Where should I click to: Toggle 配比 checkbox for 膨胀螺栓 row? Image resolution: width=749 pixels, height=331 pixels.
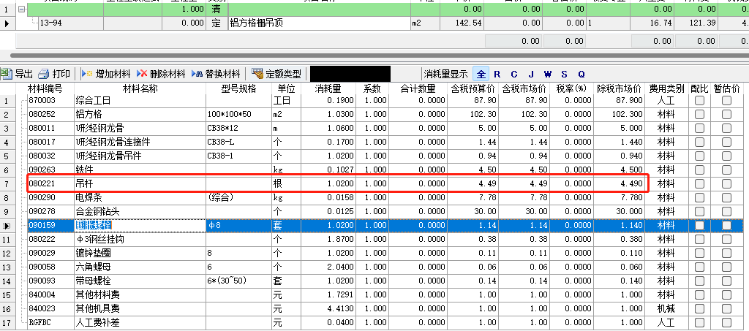699,226
